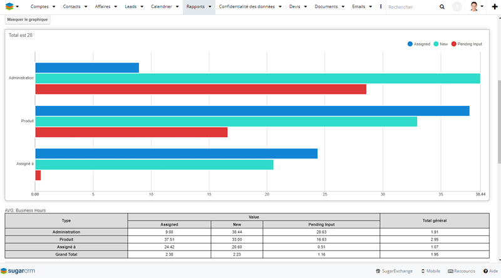Toggle the Pending Input legend series

(467, 44)
